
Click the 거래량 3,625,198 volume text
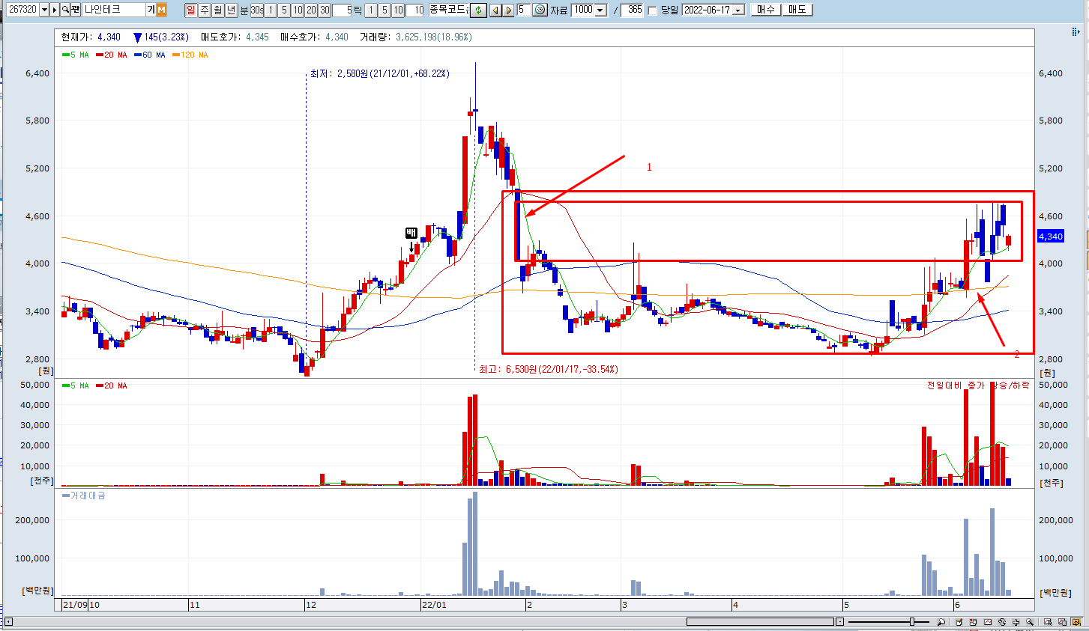[416, 37]
